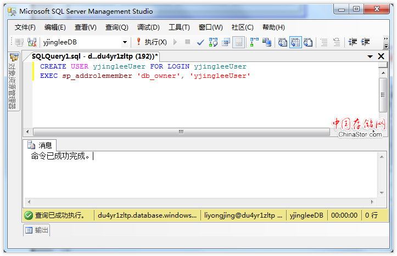This screenshot has width=397, height=256.
Task: Click messages pane scroll left arrow
Action: [29, 202]
